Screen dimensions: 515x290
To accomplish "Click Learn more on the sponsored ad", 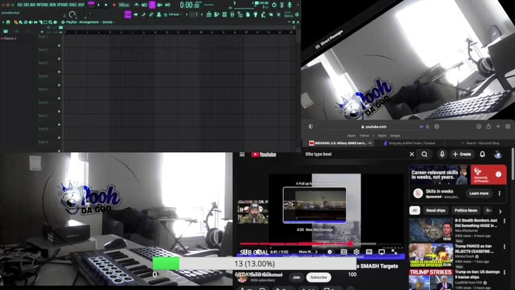I will tap(479, 193).
